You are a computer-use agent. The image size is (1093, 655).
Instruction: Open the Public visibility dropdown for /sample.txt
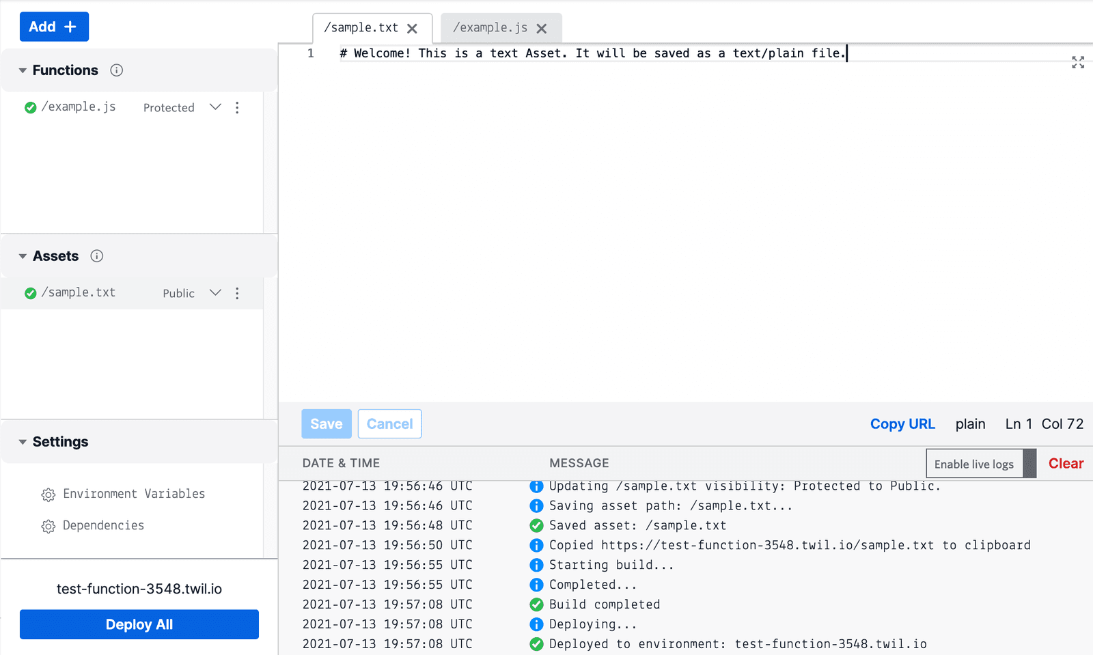click(215, 293)
